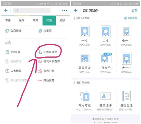Open 订单 orders link
The height and width of the screenshot is (124, 141).
point(135,11)
